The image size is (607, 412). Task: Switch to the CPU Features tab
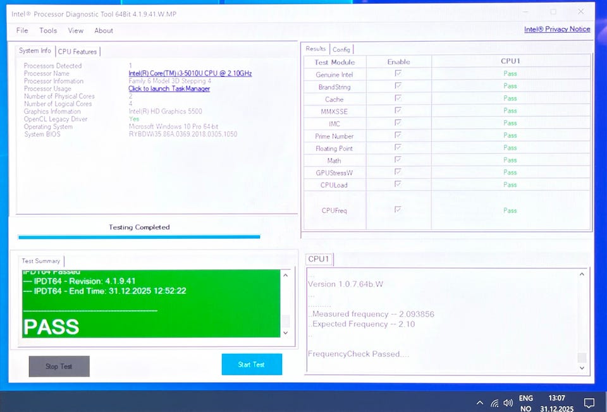[x=77, y=51]
